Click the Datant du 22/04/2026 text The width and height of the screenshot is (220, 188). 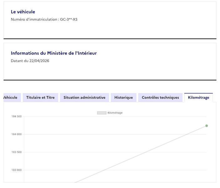(x=30, y=61)
